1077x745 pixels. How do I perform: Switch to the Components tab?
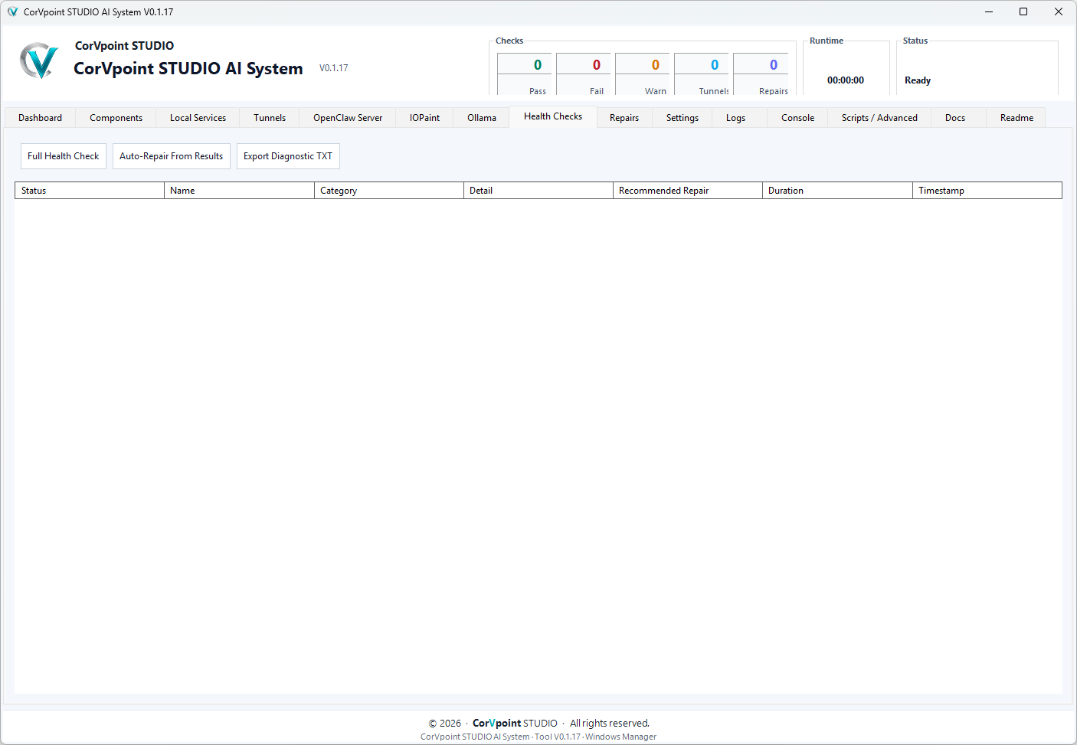pyautogui.click(x=116, y=118)
